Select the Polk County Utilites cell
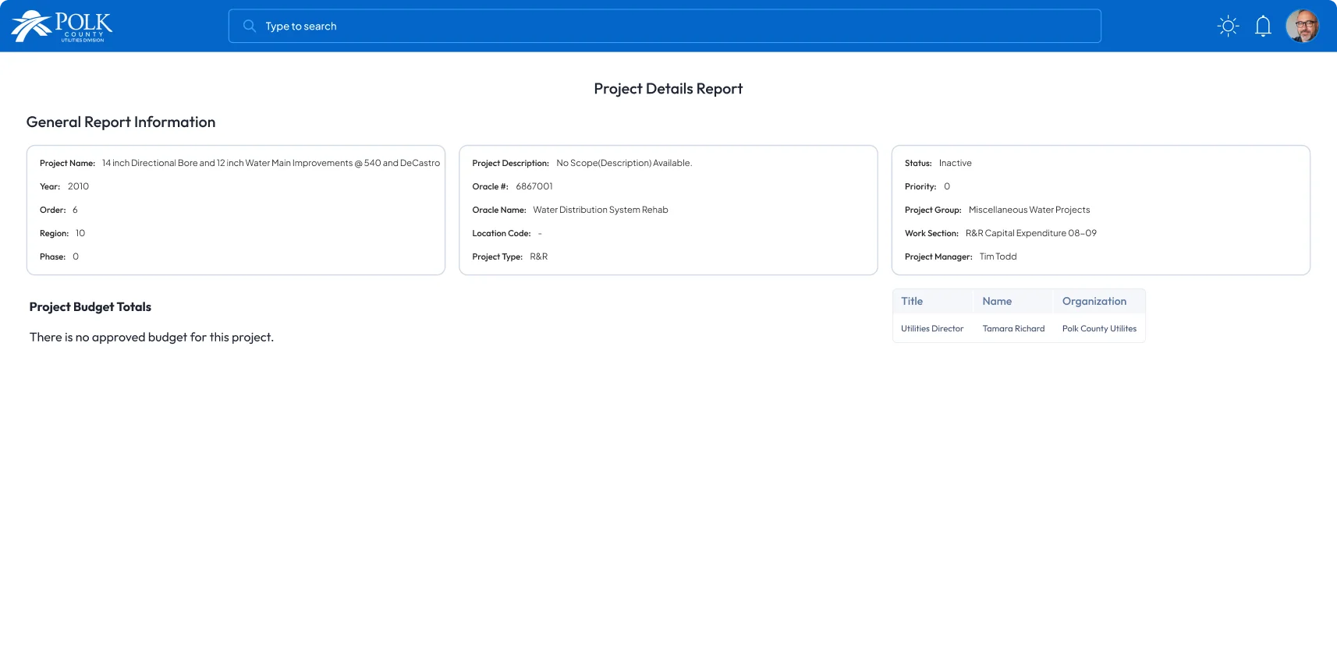 point(1099,328)
